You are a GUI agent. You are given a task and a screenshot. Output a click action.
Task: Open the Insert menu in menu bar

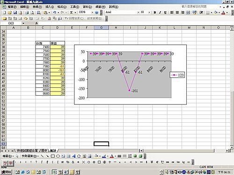click(50, 7)
